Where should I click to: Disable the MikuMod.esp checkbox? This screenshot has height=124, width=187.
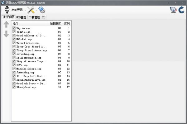(14, 39)
